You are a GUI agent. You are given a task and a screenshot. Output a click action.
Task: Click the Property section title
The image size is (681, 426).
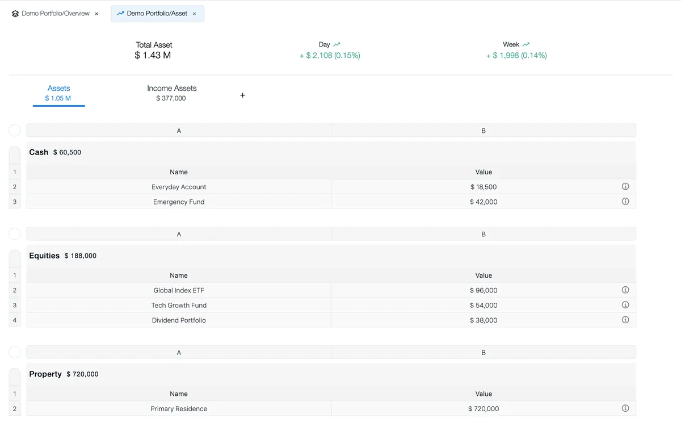point(45,374)
